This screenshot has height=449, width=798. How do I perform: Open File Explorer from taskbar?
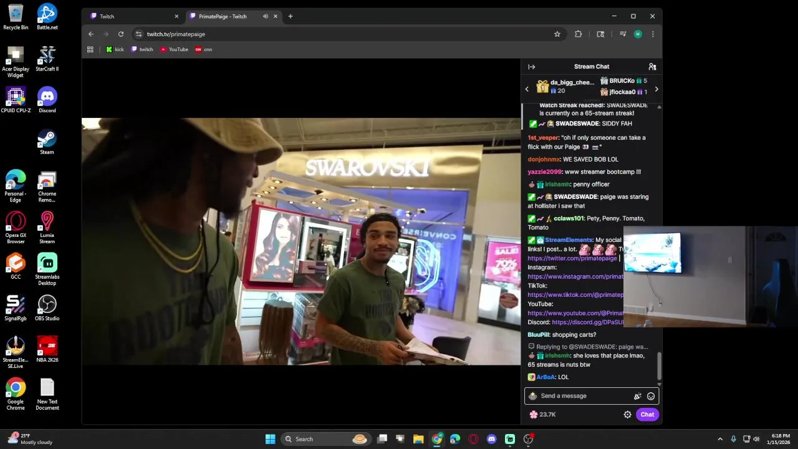point(418,439)
